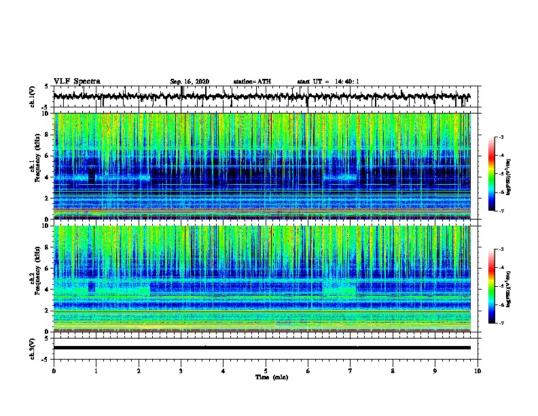Click the ch.2 spectrogram panel
Image resolution: width=538 pixels, height=416 pixels.
click(262, 279)
